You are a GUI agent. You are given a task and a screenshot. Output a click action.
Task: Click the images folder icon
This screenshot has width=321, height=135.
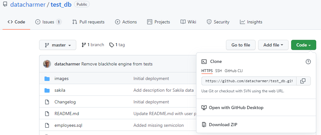pos(47,78)
